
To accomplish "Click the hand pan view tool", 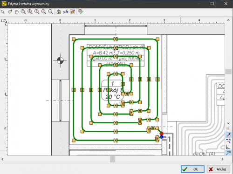I will pos(16,12).
